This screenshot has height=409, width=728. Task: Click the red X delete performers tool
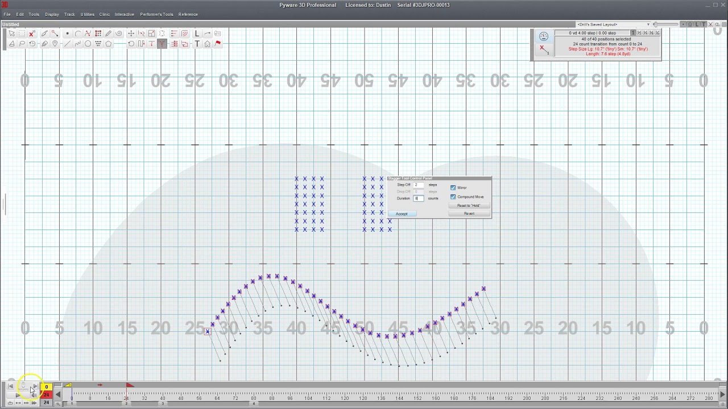point(32,34)
